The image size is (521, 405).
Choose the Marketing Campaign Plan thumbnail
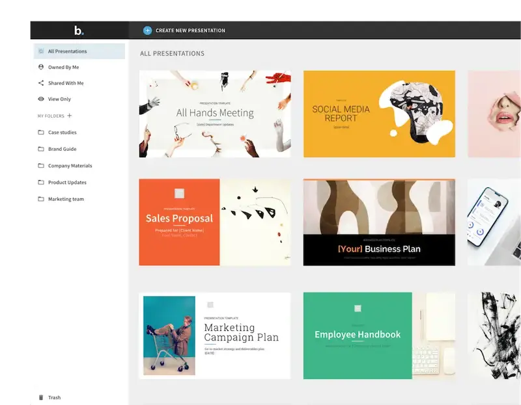pos(215,335)
